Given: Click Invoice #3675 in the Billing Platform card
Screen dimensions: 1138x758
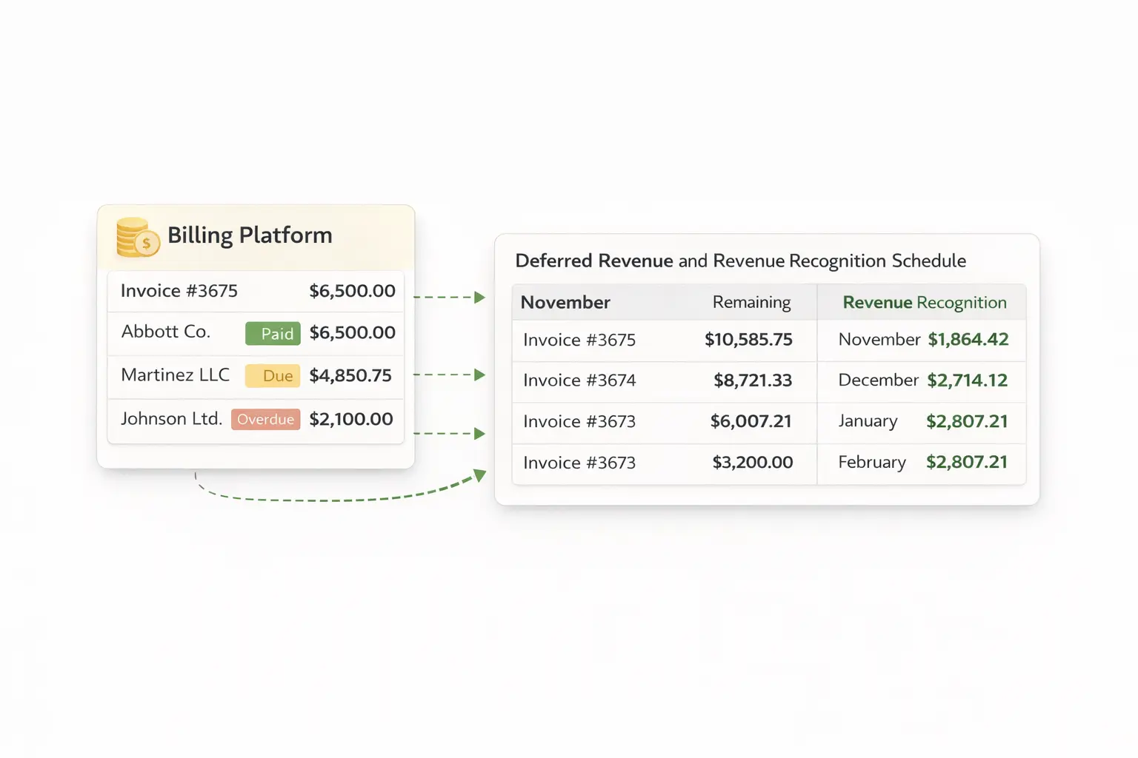Looking at the screenshot, I should (x=179, y=291).
